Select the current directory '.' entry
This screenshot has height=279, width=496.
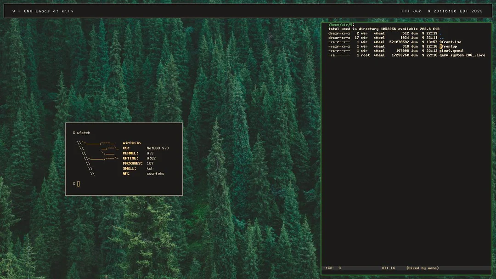pos(441,33)
